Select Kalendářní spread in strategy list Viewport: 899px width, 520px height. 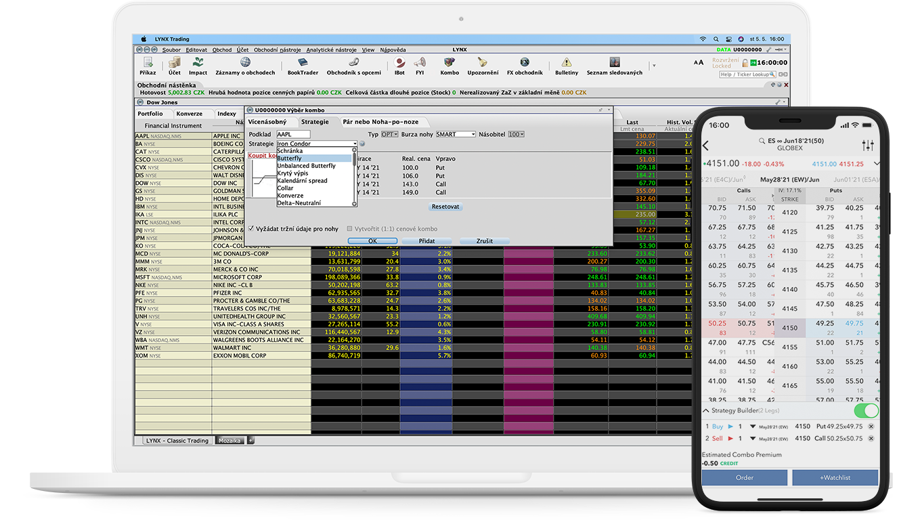point(314,181)
